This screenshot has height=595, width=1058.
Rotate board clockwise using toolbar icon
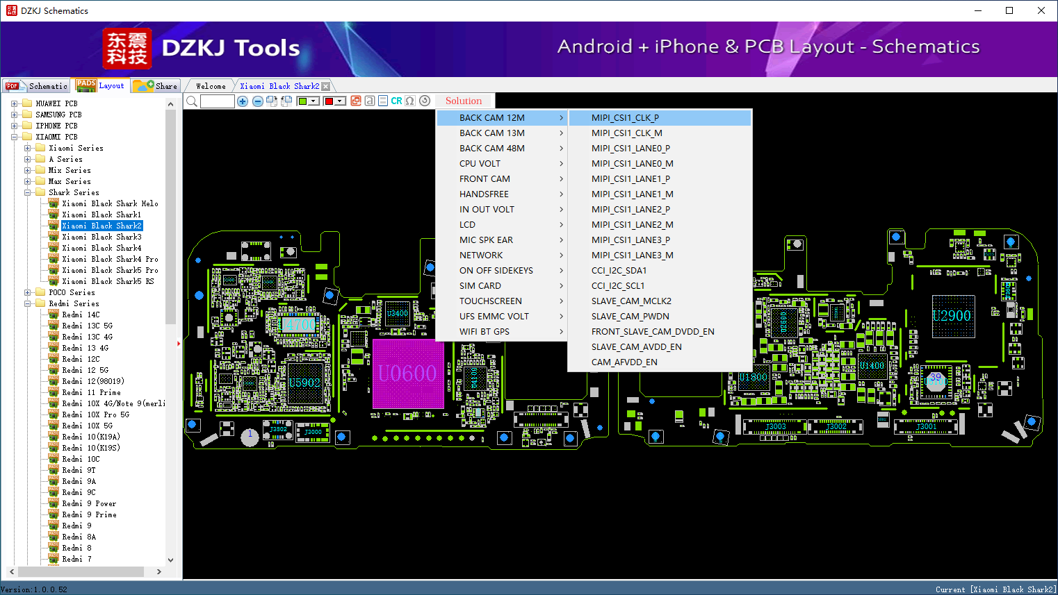pos(272,101)
